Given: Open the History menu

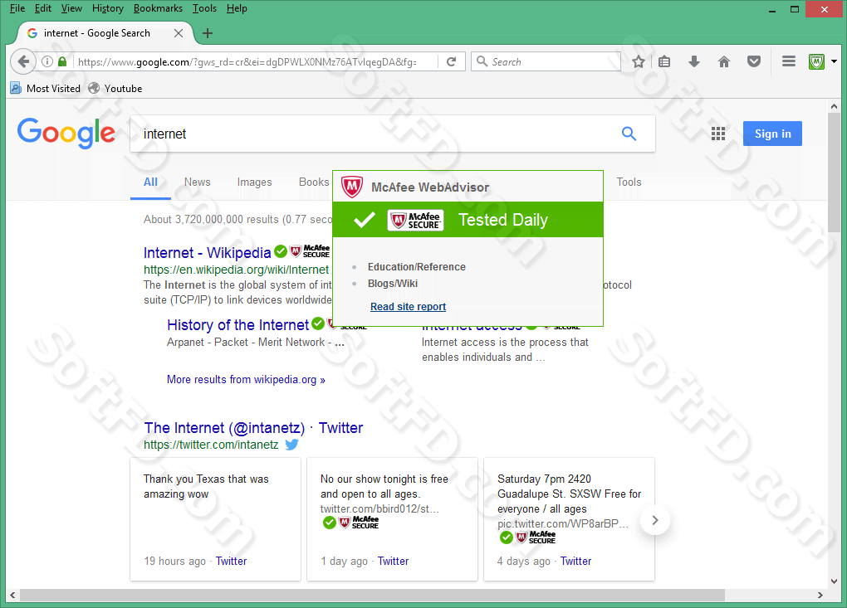Looking at the screenshot, I should click(107, 8).
